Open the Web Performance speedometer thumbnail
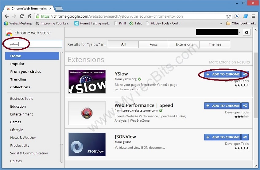The height and width of the screenshot is (170, 260). click(87, 113)
